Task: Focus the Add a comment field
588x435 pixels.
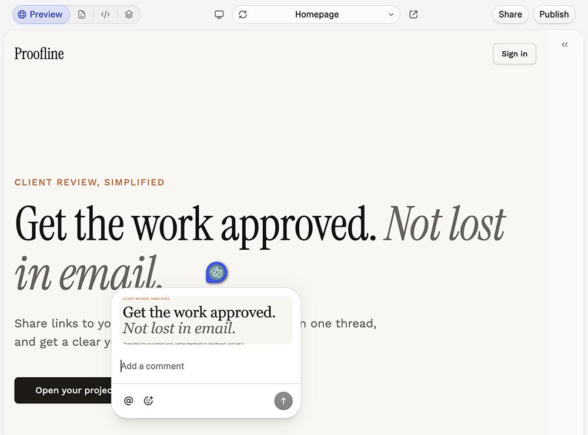Action: (x=206, y=366)
